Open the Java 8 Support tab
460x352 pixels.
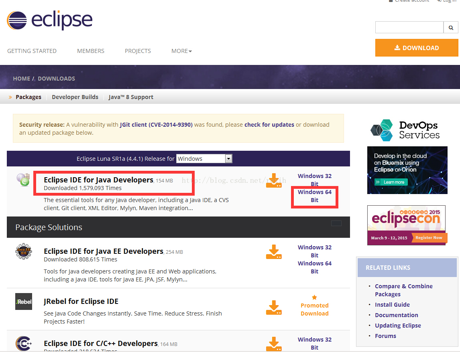[x=131, y=97]
